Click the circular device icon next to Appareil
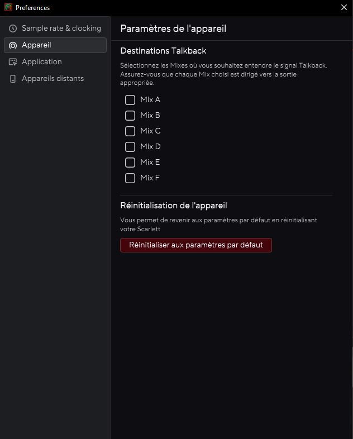 pyautogui.click(x=13, y=45)
